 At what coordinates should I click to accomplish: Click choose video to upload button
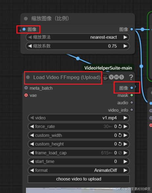coord(79,179)
